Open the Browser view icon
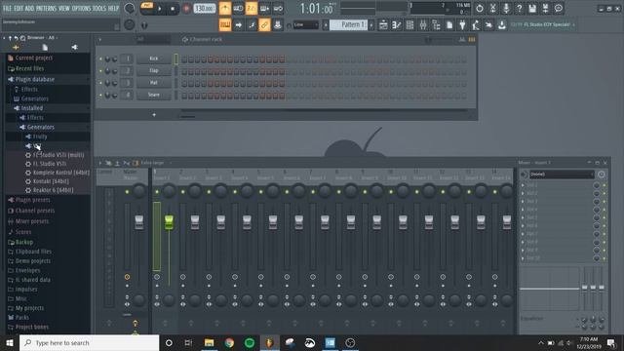 436,24
